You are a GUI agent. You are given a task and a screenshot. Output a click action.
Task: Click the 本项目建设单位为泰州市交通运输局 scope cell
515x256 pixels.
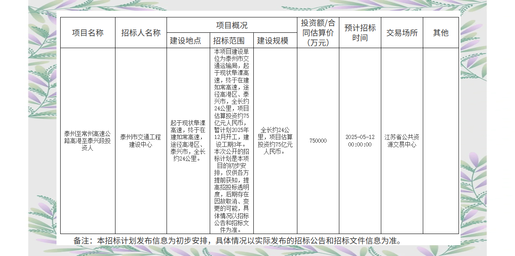tap(232, 141)
